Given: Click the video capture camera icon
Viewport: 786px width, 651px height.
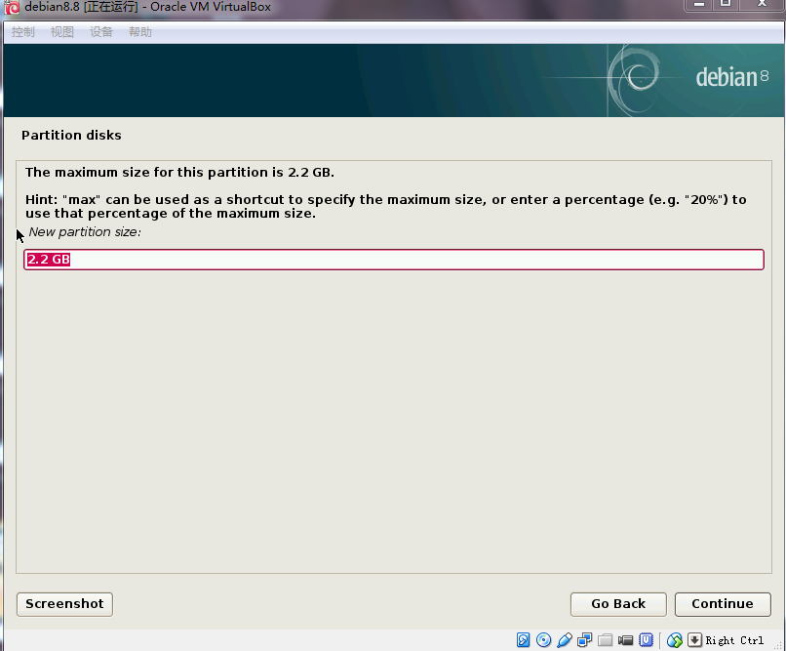Looking at the screenshot, I should 625,640.
